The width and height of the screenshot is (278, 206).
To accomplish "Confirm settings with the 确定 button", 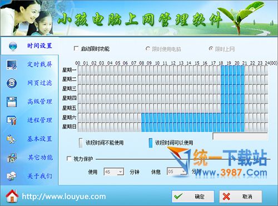I will 193,197.
